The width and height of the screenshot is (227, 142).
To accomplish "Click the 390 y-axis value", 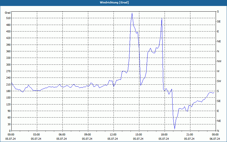I will coord(9,45).
